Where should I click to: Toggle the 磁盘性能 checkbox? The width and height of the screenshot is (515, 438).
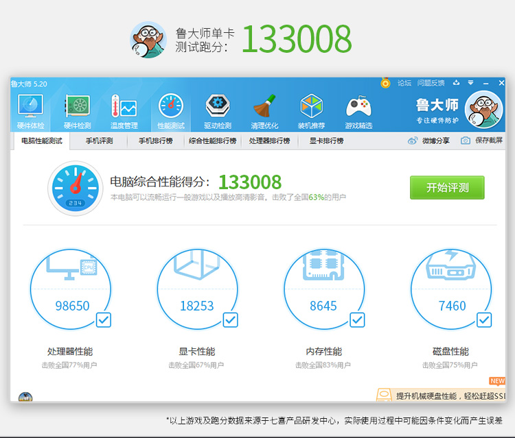click(484, 320)
